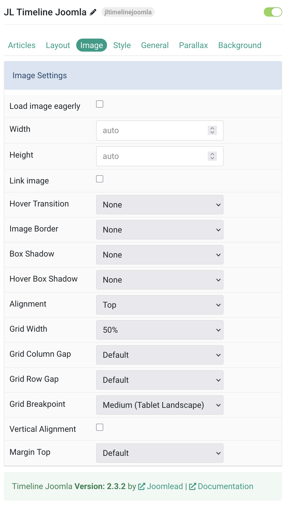Open the Documentation link

click(x=225, y=486)
